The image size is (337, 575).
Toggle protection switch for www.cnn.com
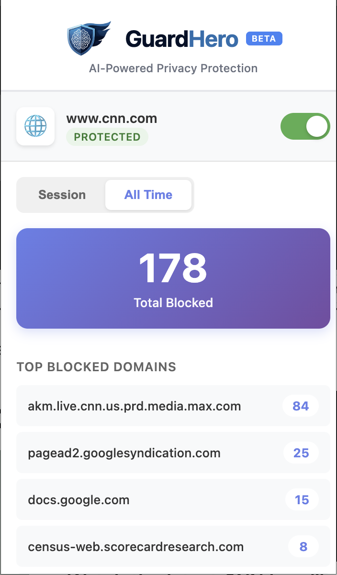(305, 126)
